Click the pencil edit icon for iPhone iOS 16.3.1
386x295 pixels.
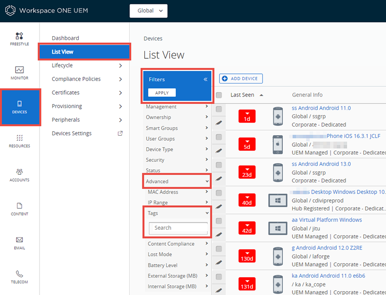click(x=219, y=151)
